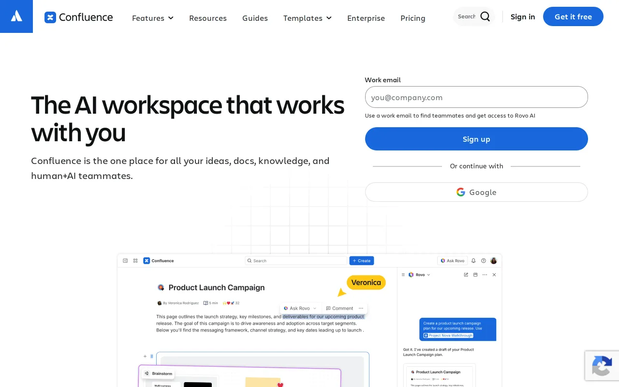Click the new chat edit icon in the Rovo panel
Viewport: 619px width, 387px height.
pos(466,275)
